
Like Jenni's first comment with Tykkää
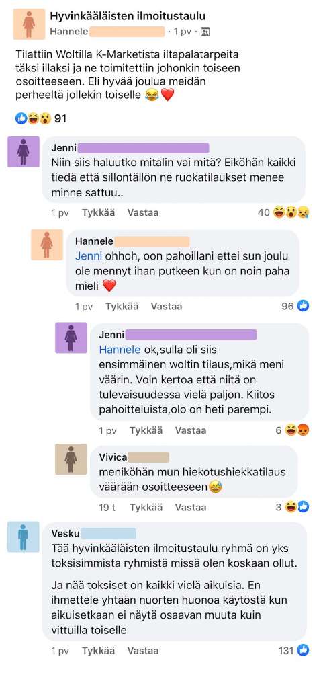point(98,212)
